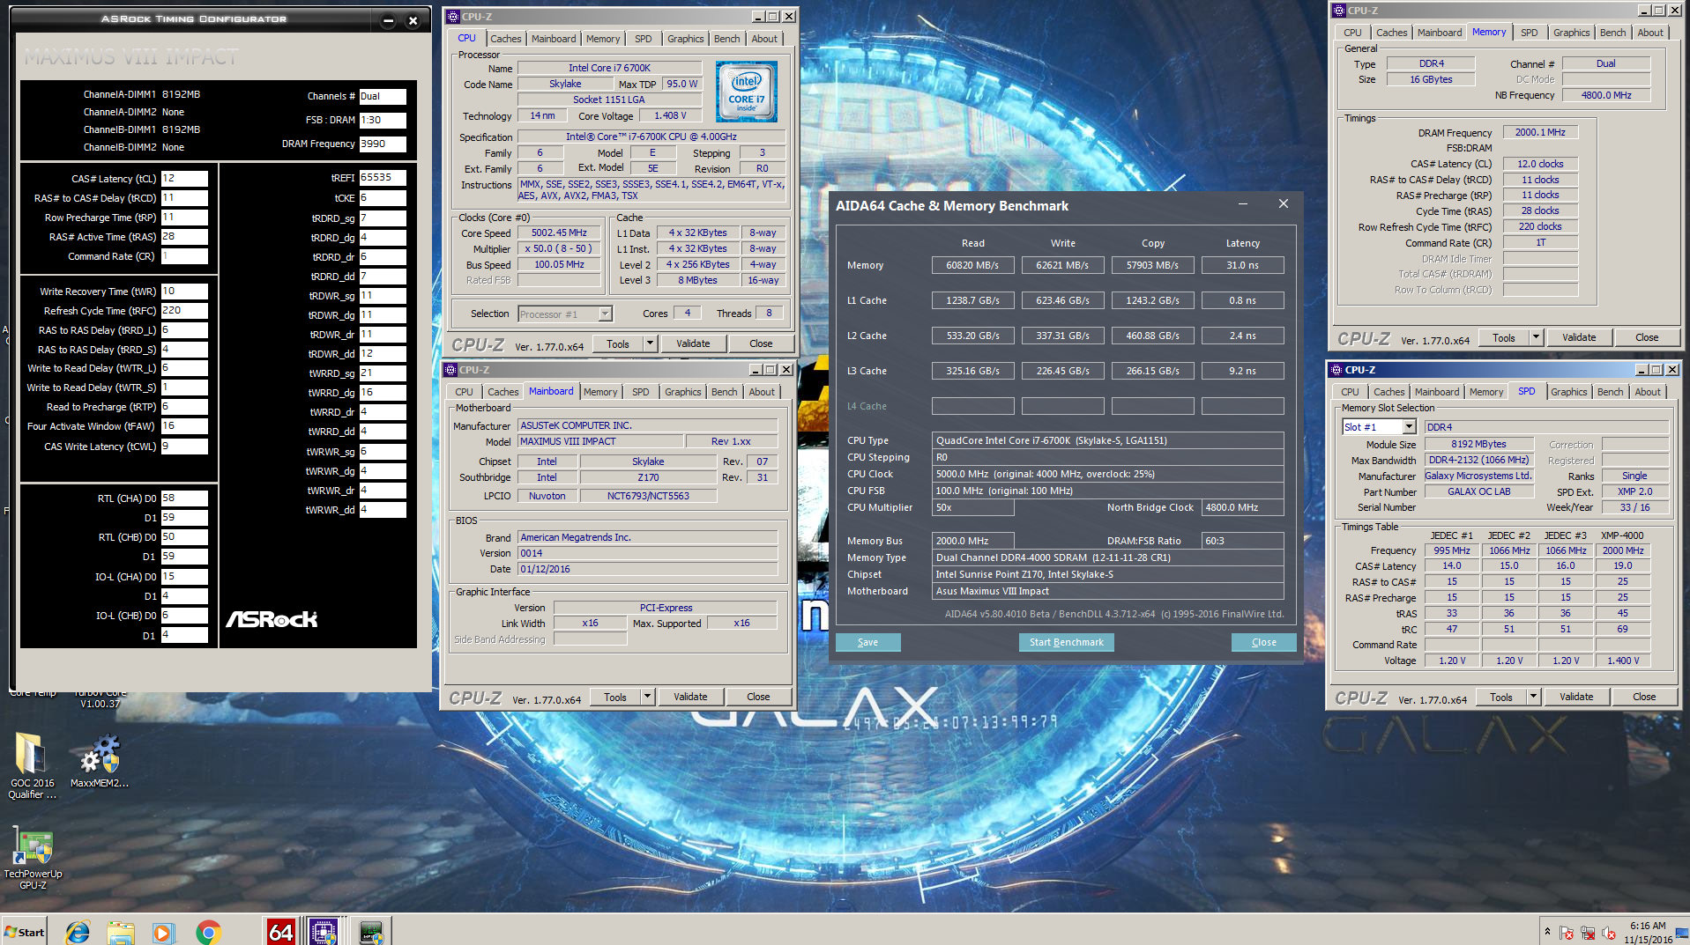Open the Processor #1 selection dropdown
The width and height of the screenshot is (1690, 945).
point(605,314)
